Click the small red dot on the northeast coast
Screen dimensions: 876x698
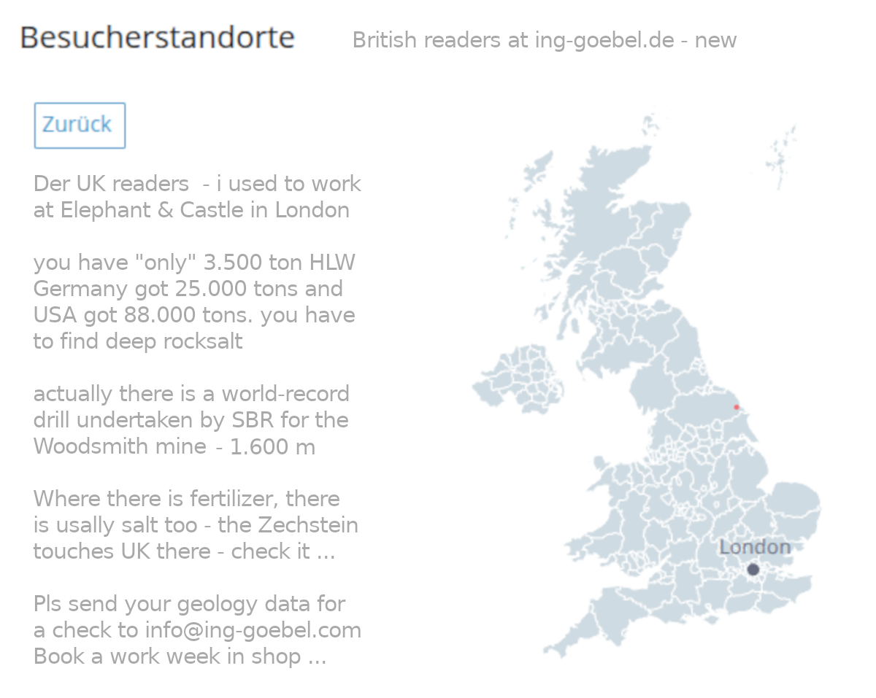pyautogui.click(x=736, y=407)
